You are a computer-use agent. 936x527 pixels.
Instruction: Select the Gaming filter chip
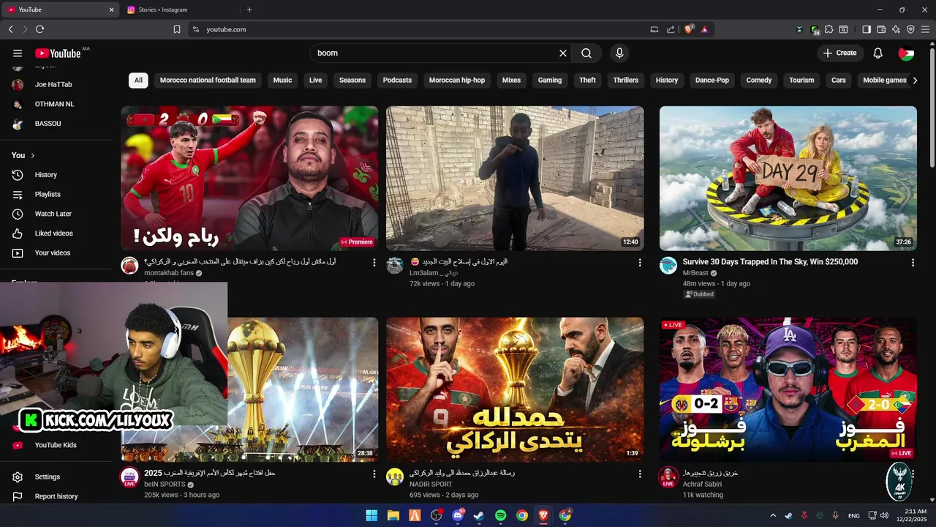550,80
